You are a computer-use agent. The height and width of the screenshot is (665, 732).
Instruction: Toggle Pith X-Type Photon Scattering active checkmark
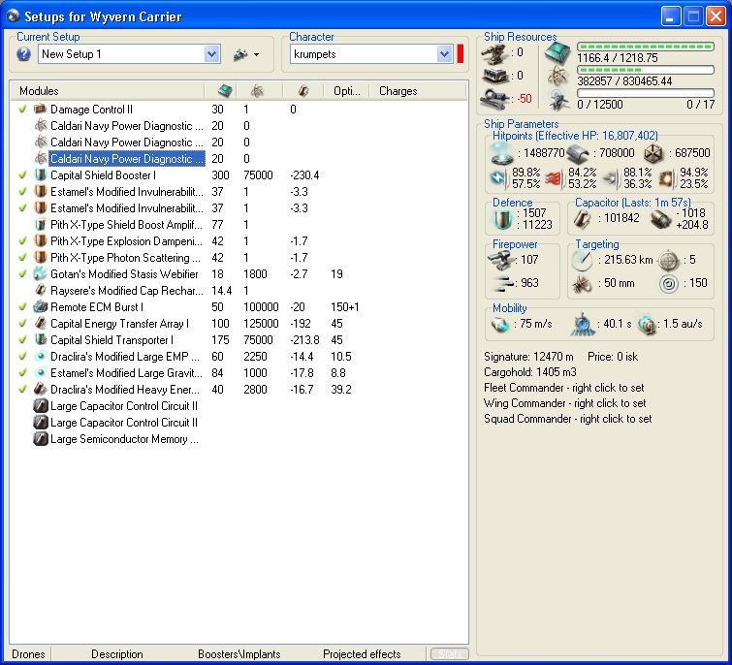point(22,258)
